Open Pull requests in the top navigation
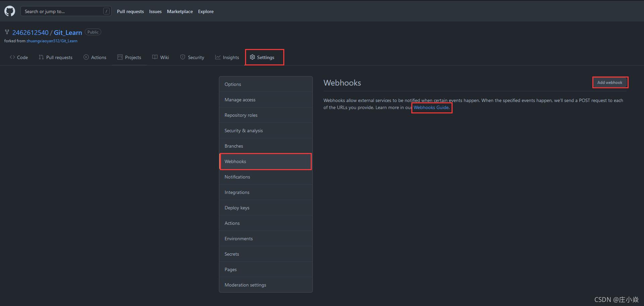 130,11
